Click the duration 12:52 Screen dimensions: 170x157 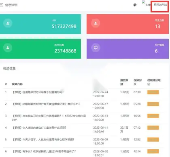coord(137,140)
